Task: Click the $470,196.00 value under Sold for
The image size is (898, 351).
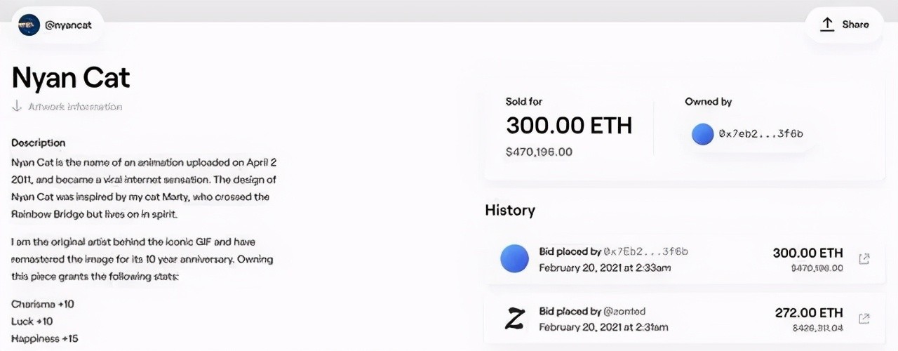Action: click(x=539, y=152)
